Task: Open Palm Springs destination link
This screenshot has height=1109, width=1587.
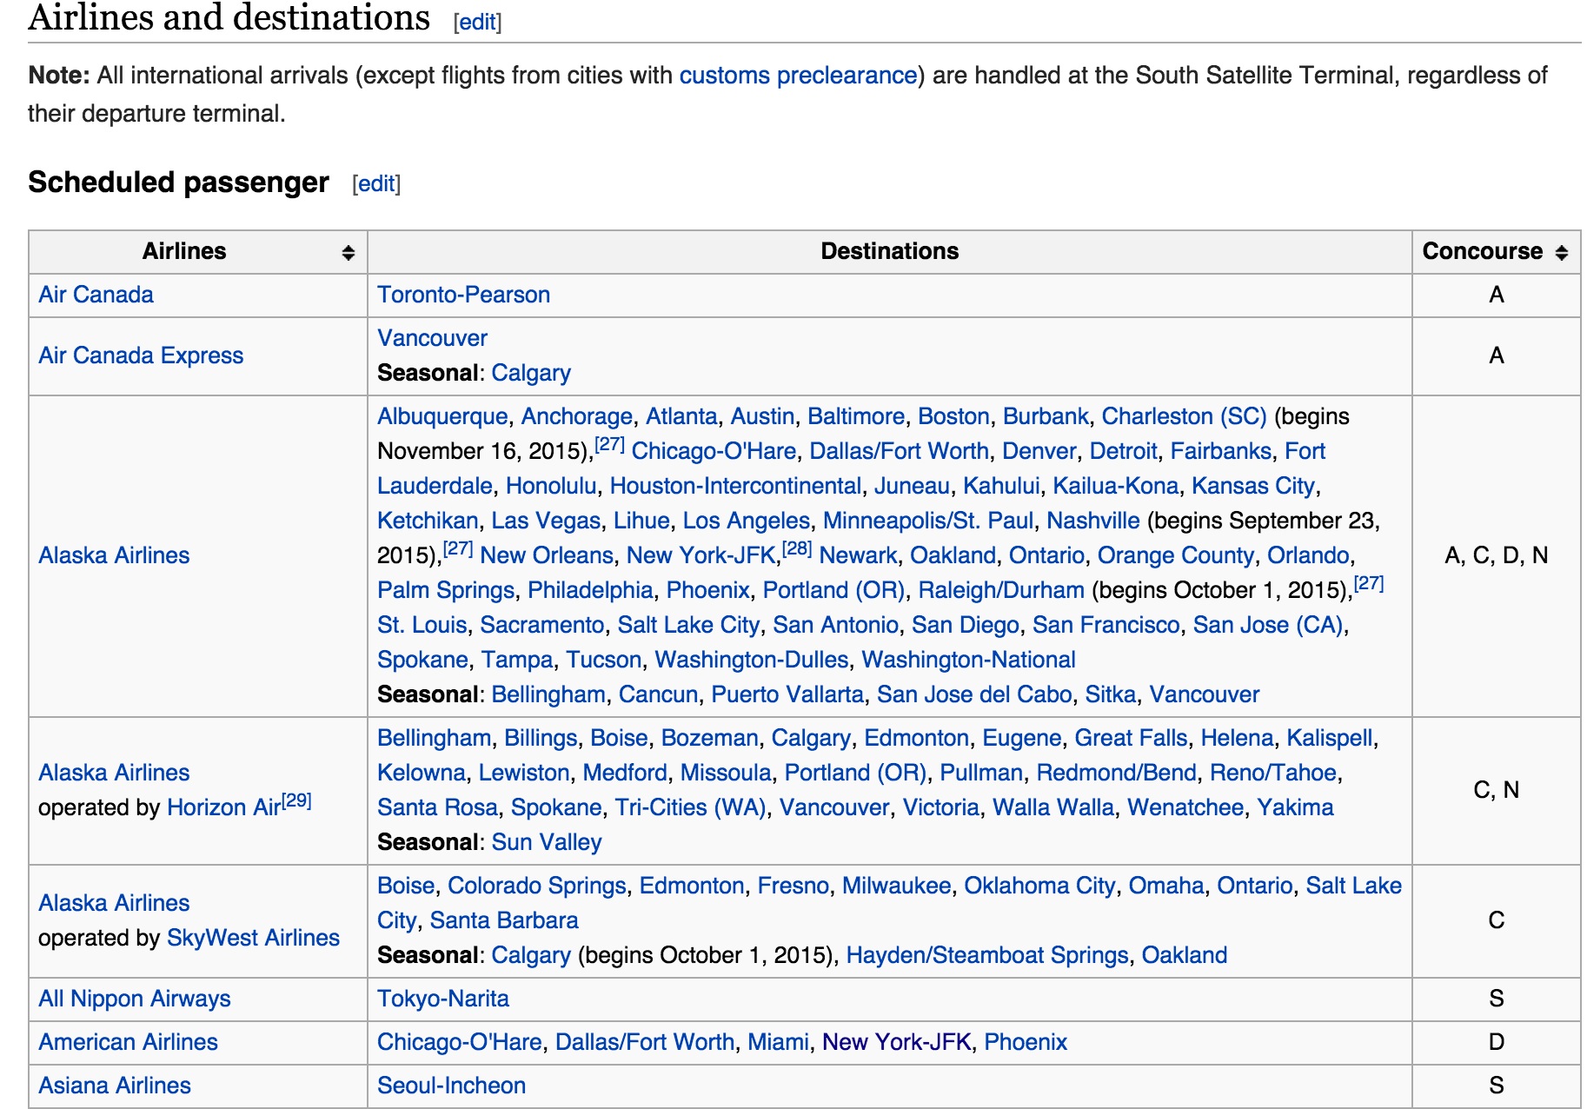Action: [446, 590]
